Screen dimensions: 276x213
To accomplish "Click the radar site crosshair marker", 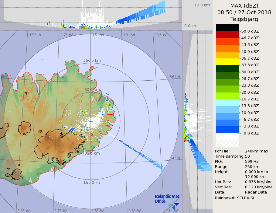I will pyautogui.click(x=91, y=121).
